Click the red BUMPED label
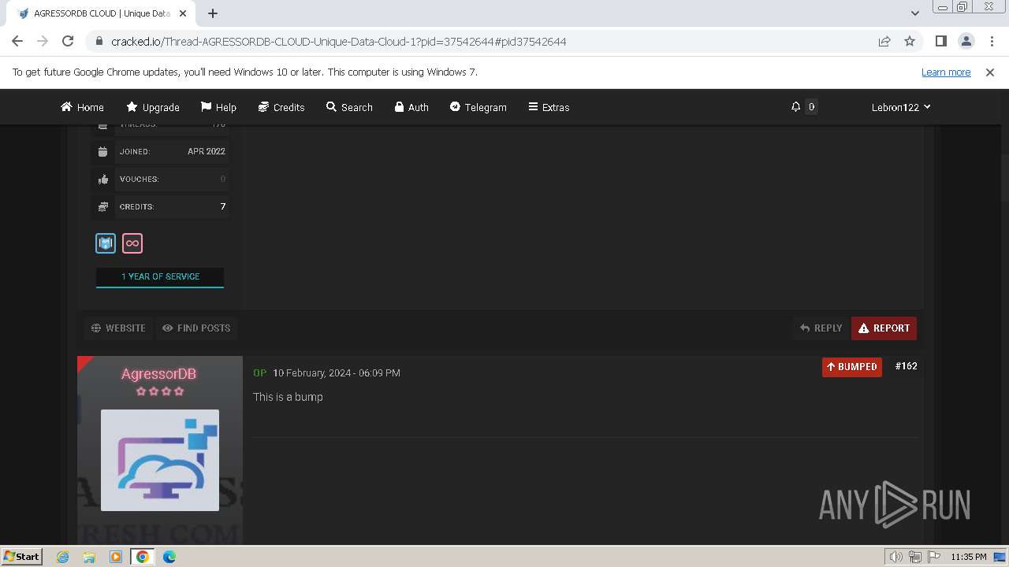Viewport: 1009px width, 567px height. [x=852, y=367]
